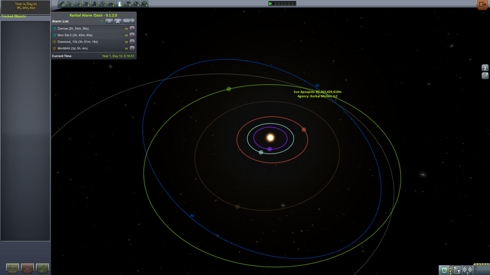The width and height of the screenshot is (490, 275).
Task: Delete the Darrow alarm
Action: click(x=132, y=28)
